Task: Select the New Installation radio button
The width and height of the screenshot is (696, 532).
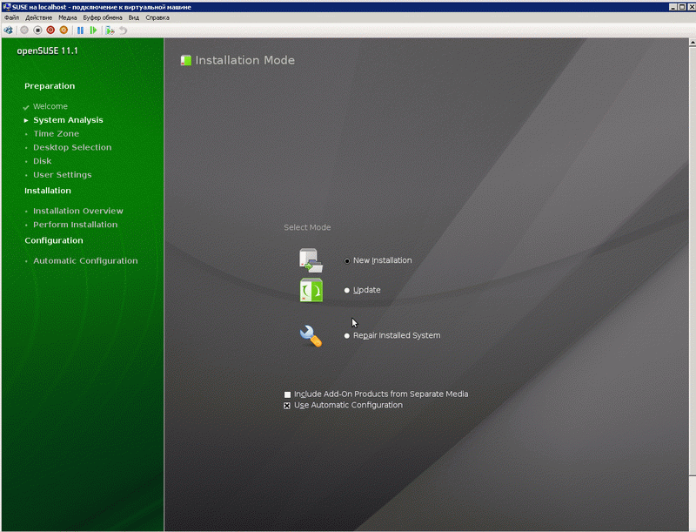Action: [347, 260]
